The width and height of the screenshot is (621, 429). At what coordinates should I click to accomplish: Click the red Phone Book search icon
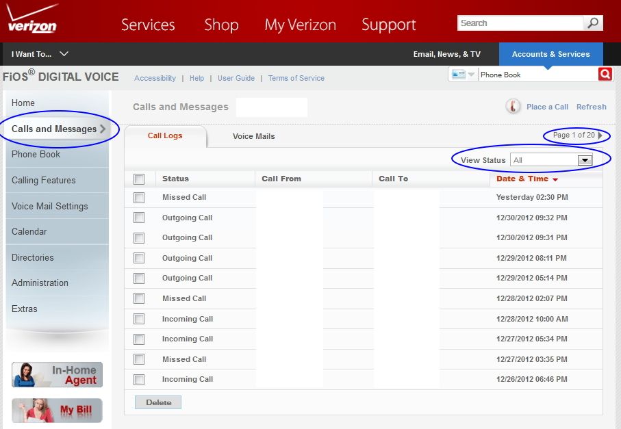coord(605,75)
